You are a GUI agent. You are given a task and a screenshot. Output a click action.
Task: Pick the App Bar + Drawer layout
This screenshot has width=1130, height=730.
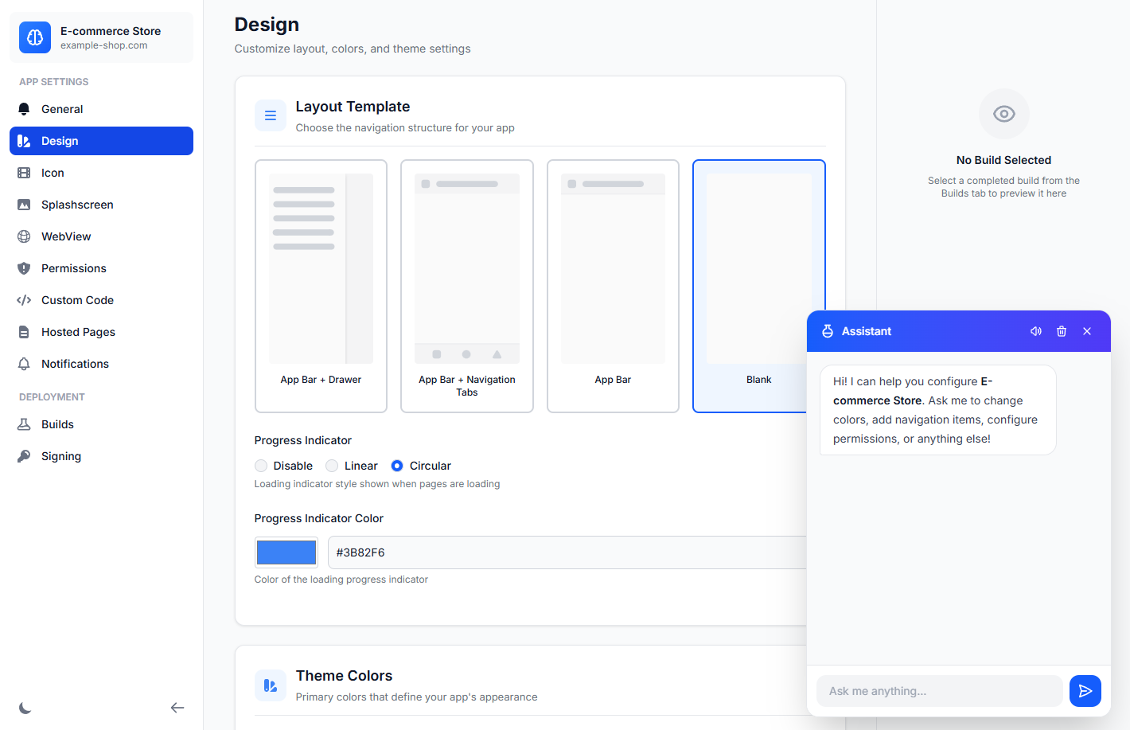click(x=321, y=286)
